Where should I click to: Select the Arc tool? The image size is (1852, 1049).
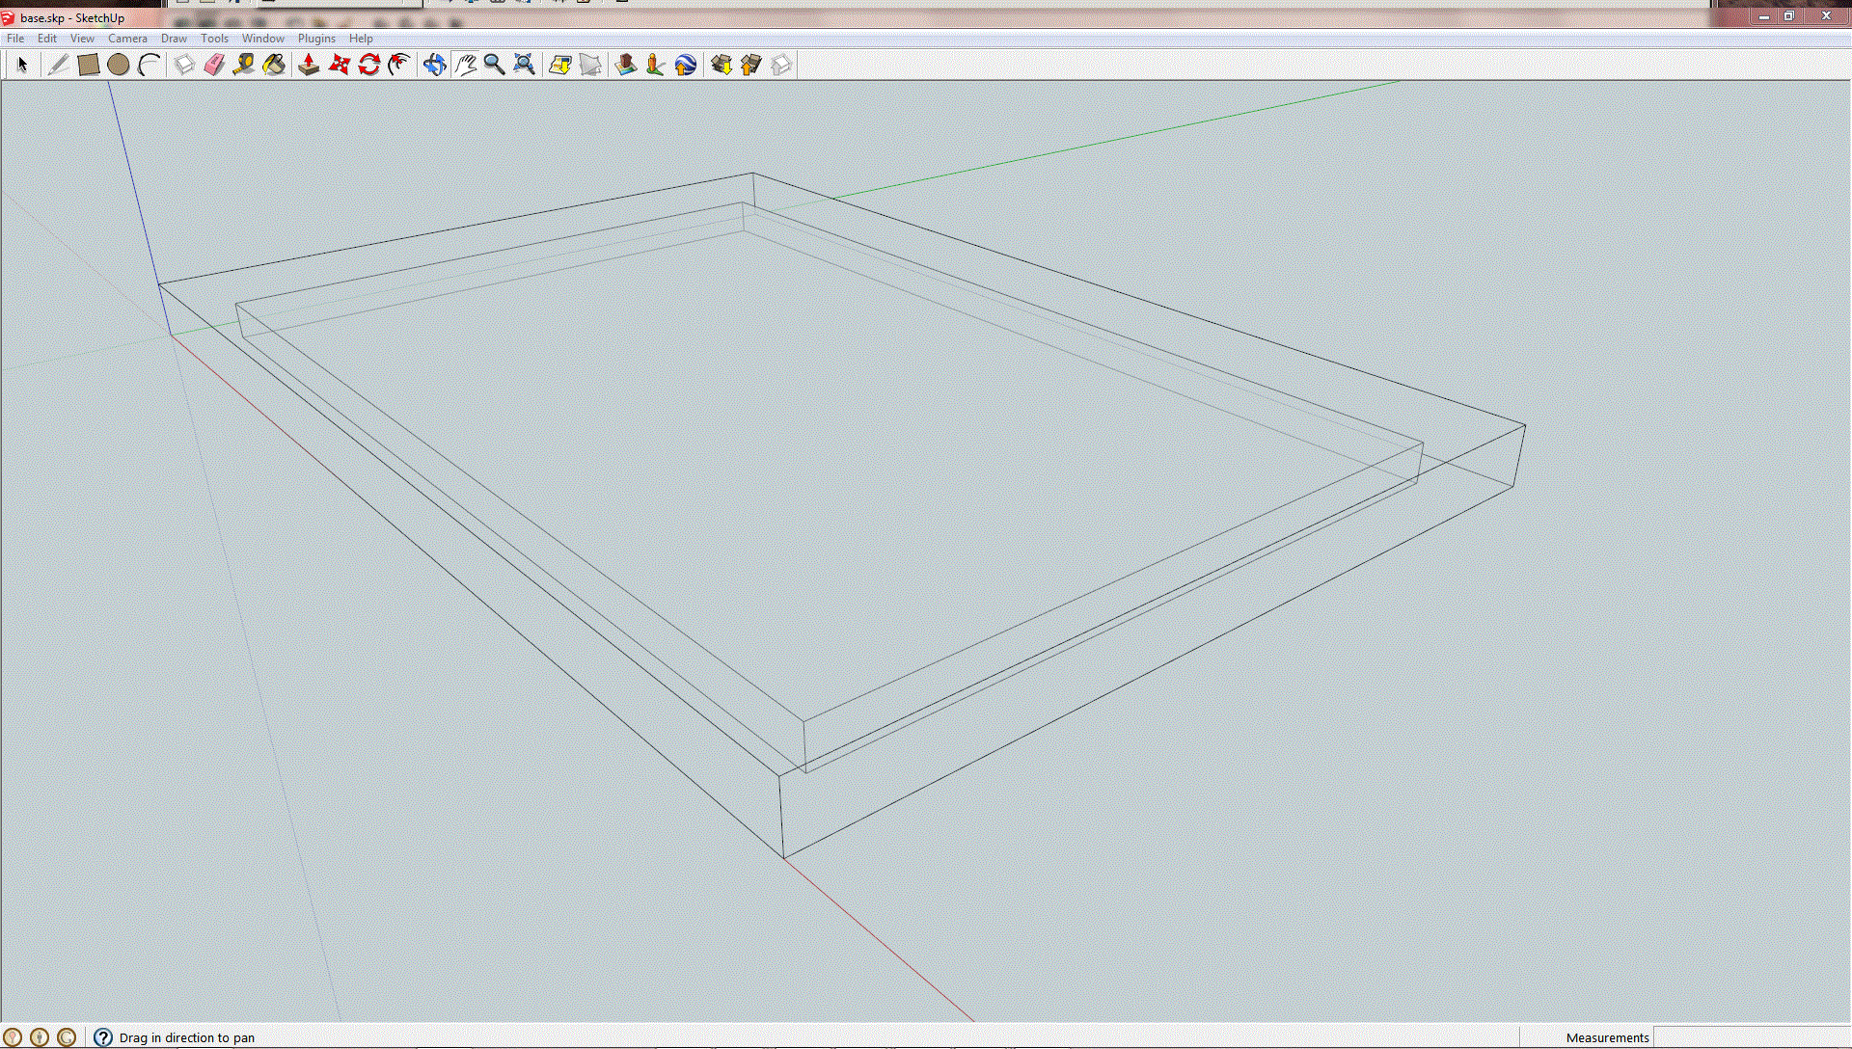click(x=149, y=65)
